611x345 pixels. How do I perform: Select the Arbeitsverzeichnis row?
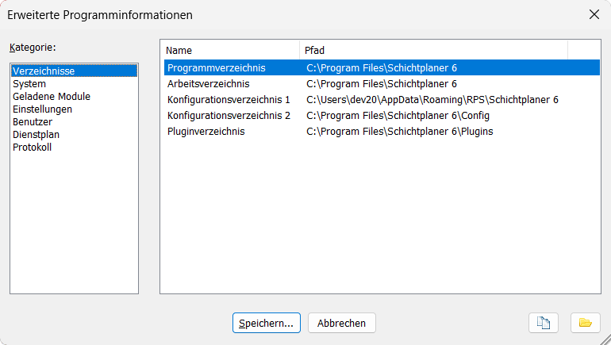(x=382, y=84)
